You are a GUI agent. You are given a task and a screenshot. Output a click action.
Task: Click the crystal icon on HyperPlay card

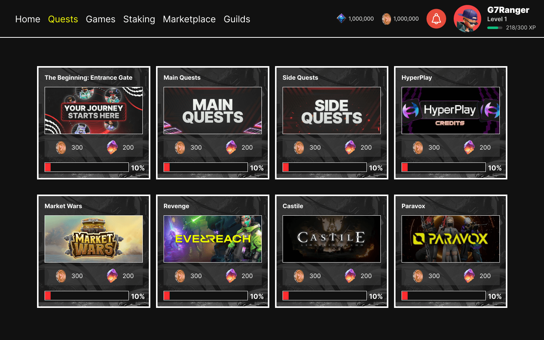[469, 147]
